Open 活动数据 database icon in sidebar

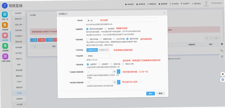(x=5, y=46)
